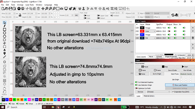Open the Align X Middle dropdown

pos(149,13)
